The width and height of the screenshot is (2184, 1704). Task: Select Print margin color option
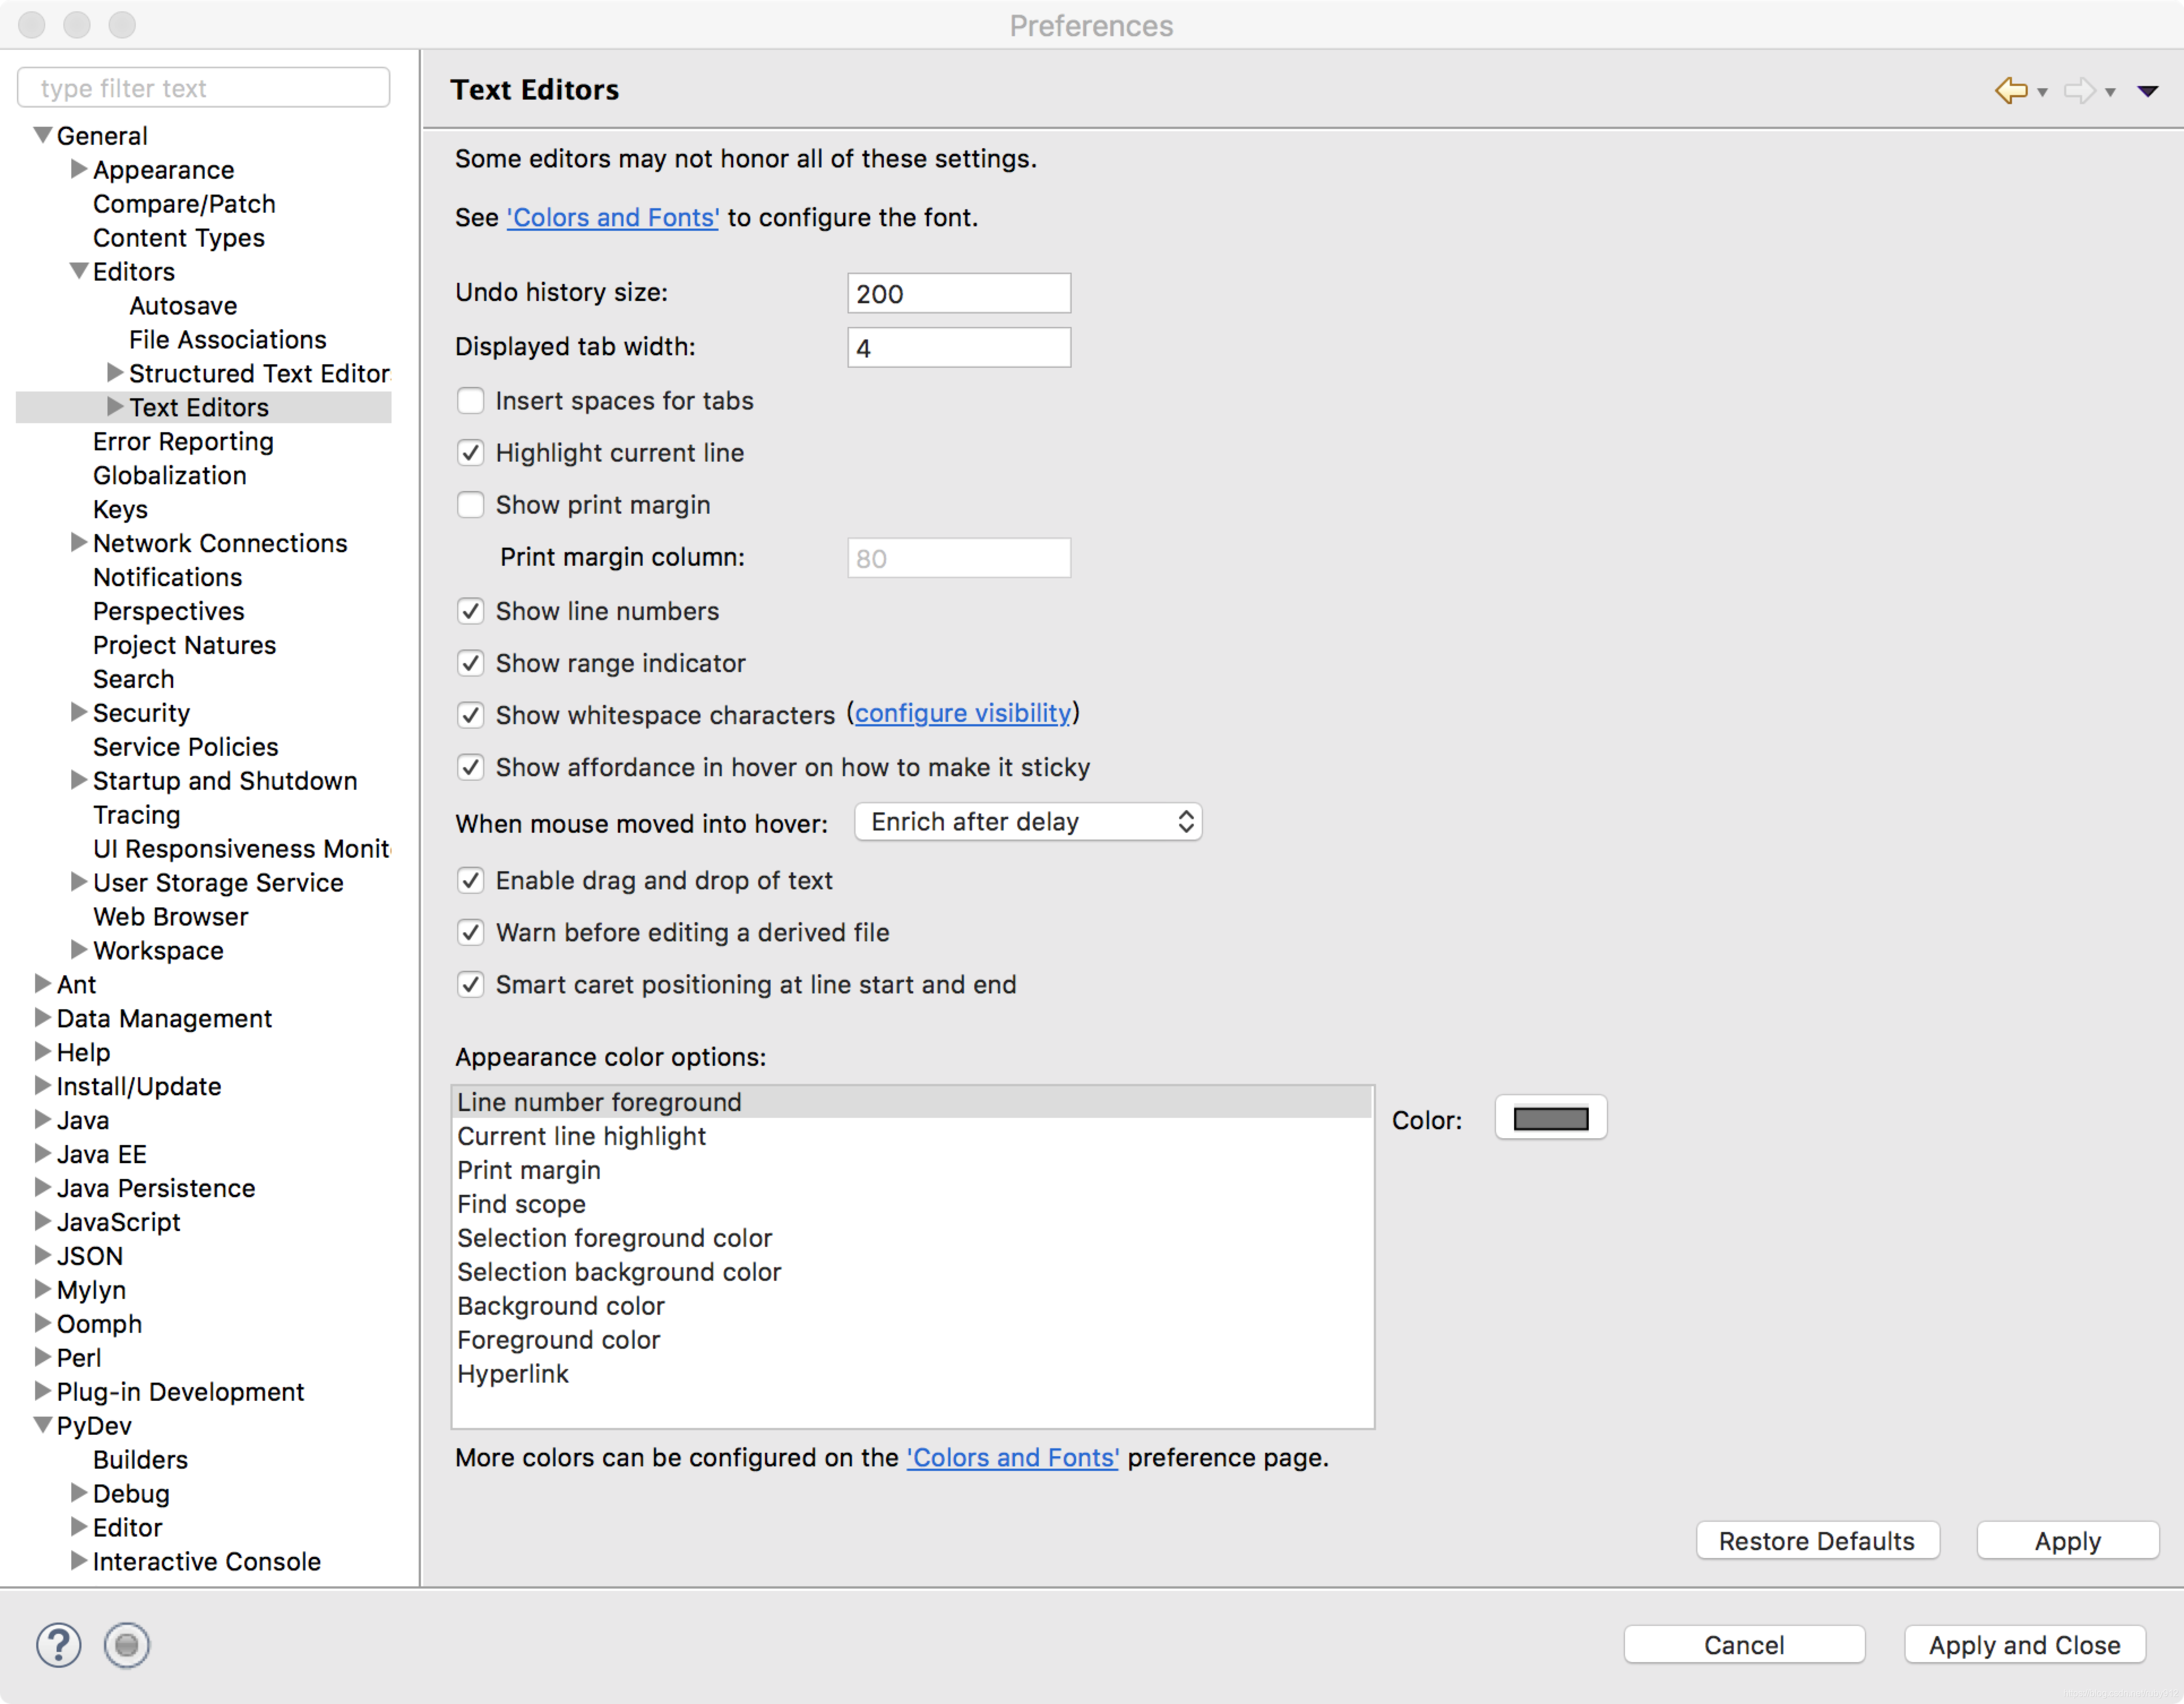point(912,1170)
